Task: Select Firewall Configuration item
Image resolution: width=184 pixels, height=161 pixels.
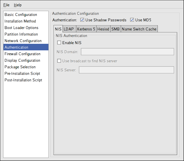Action: (23, 54)
